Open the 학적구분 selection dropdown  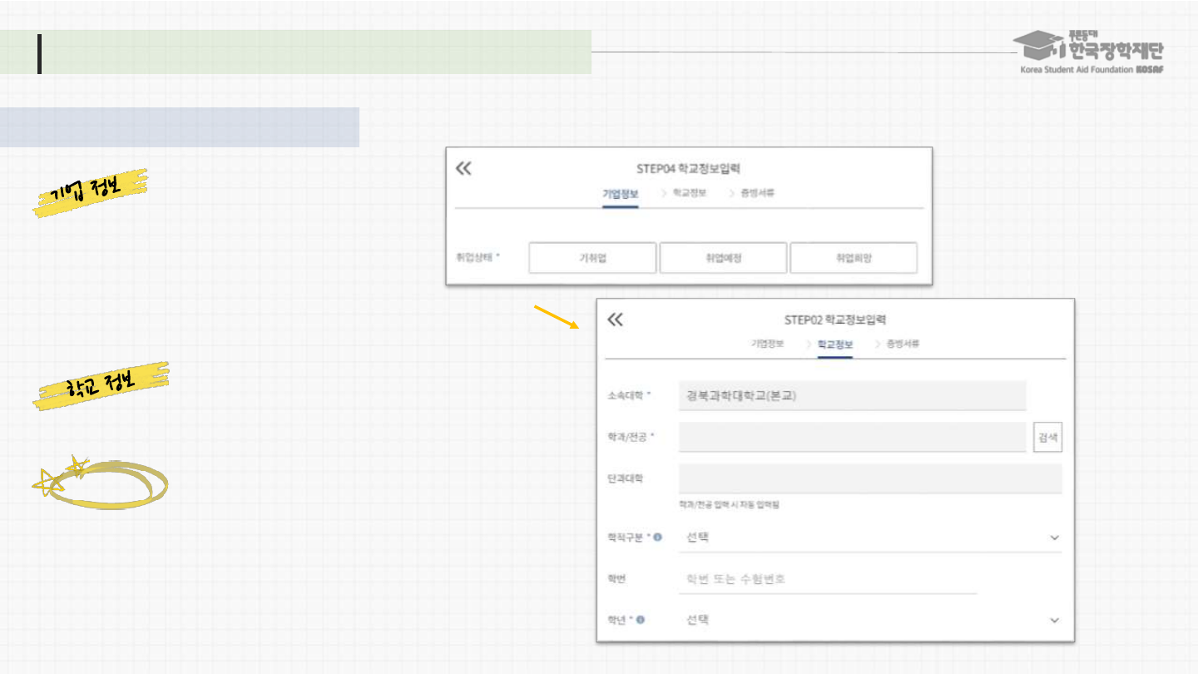click(x=869, y=538)
